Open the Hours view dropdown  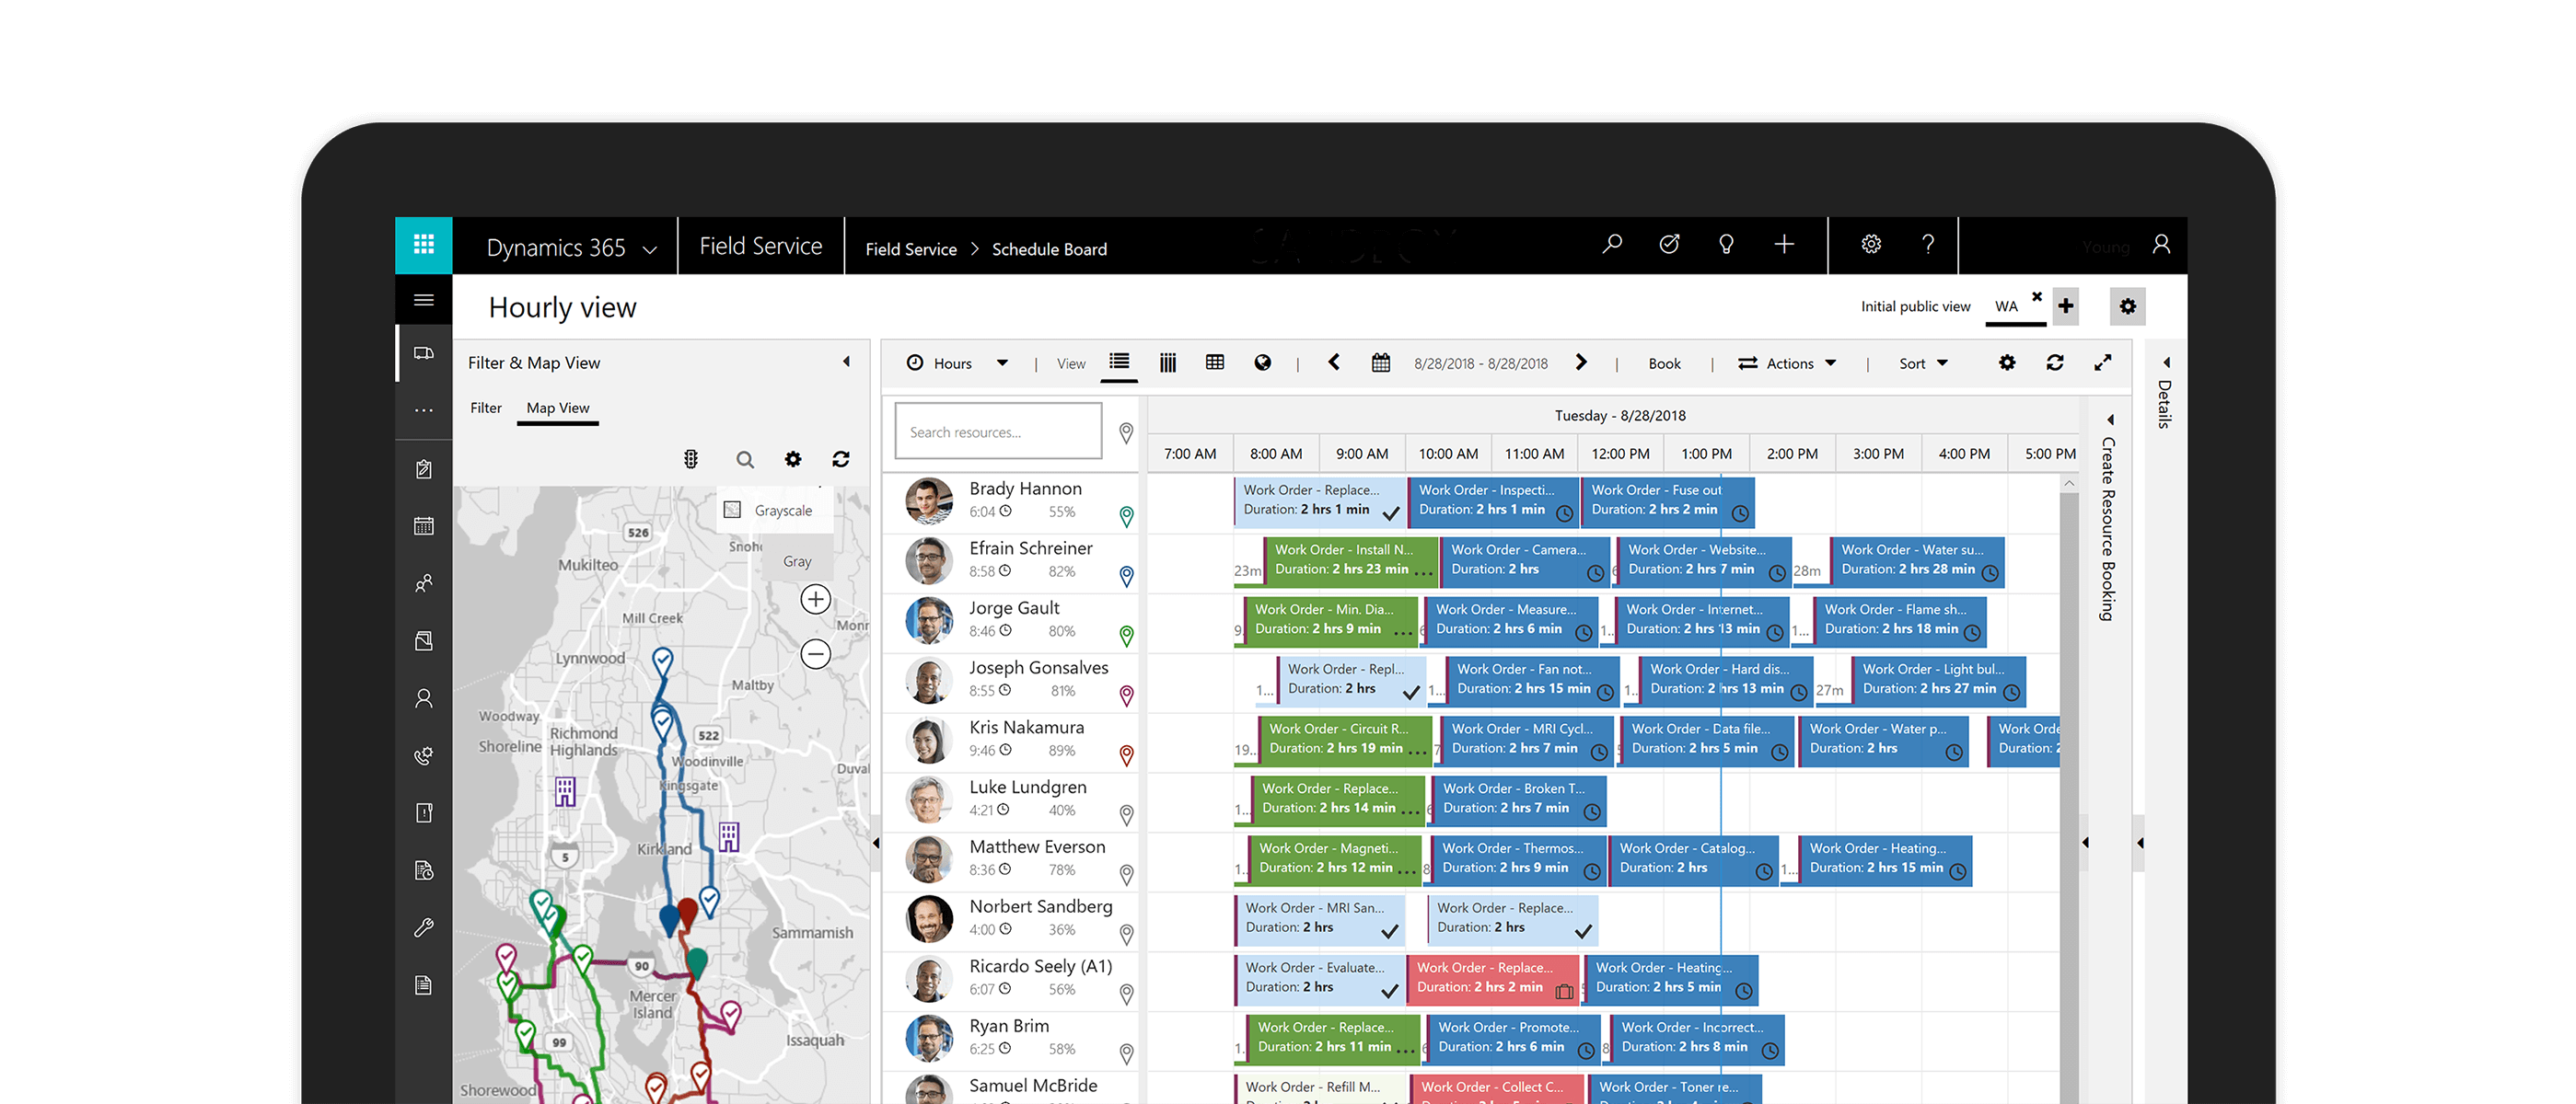point(958,363)
